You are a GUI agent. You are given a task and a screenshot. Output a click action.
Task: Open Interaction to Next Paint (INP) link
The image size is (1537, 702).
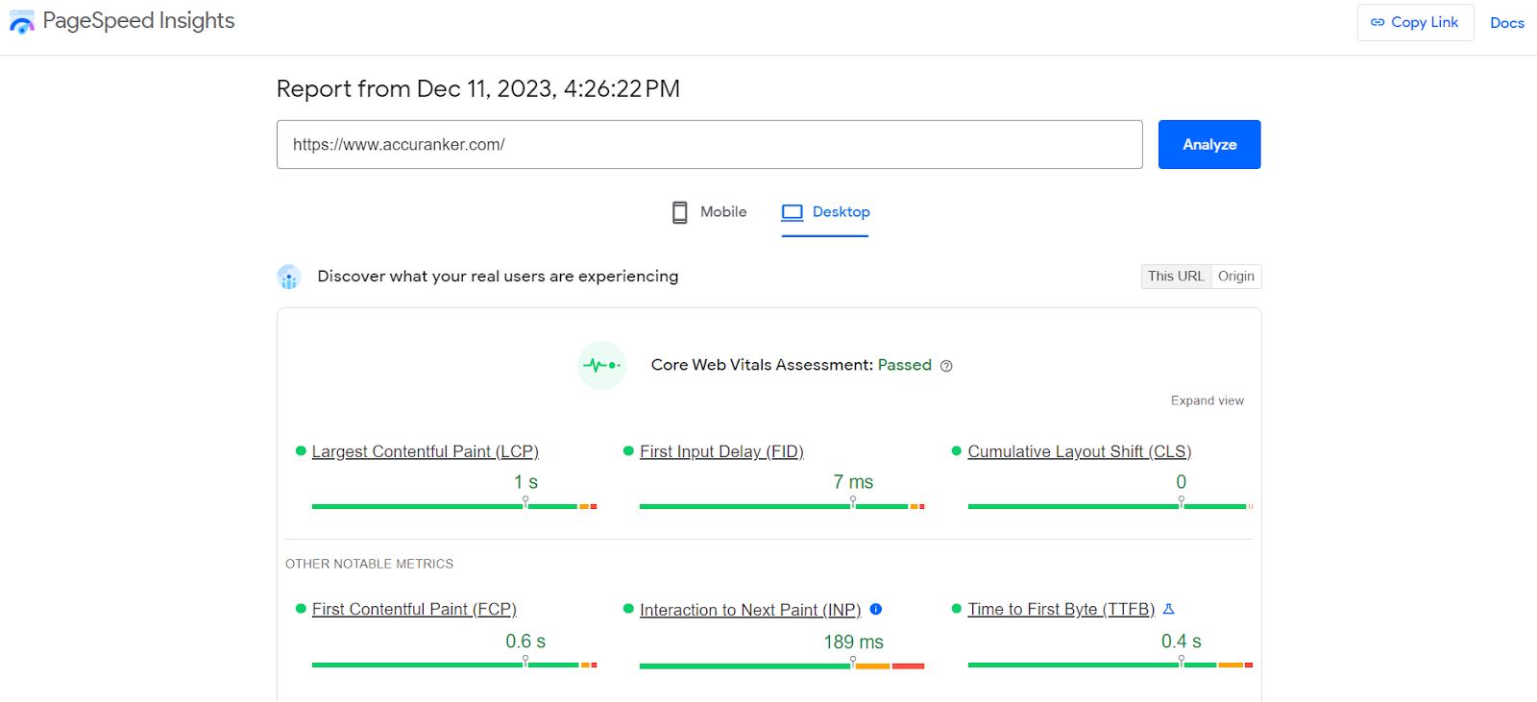tap(750, 610)
